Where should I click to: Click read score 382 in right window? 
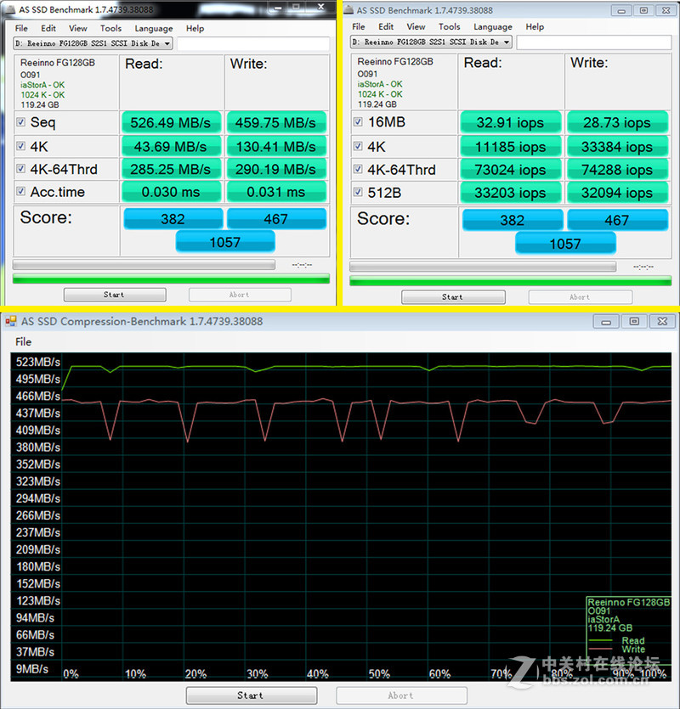tap(513, 220)
